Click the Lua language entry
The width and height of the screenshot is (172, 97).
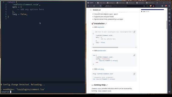tap(145, 11)
